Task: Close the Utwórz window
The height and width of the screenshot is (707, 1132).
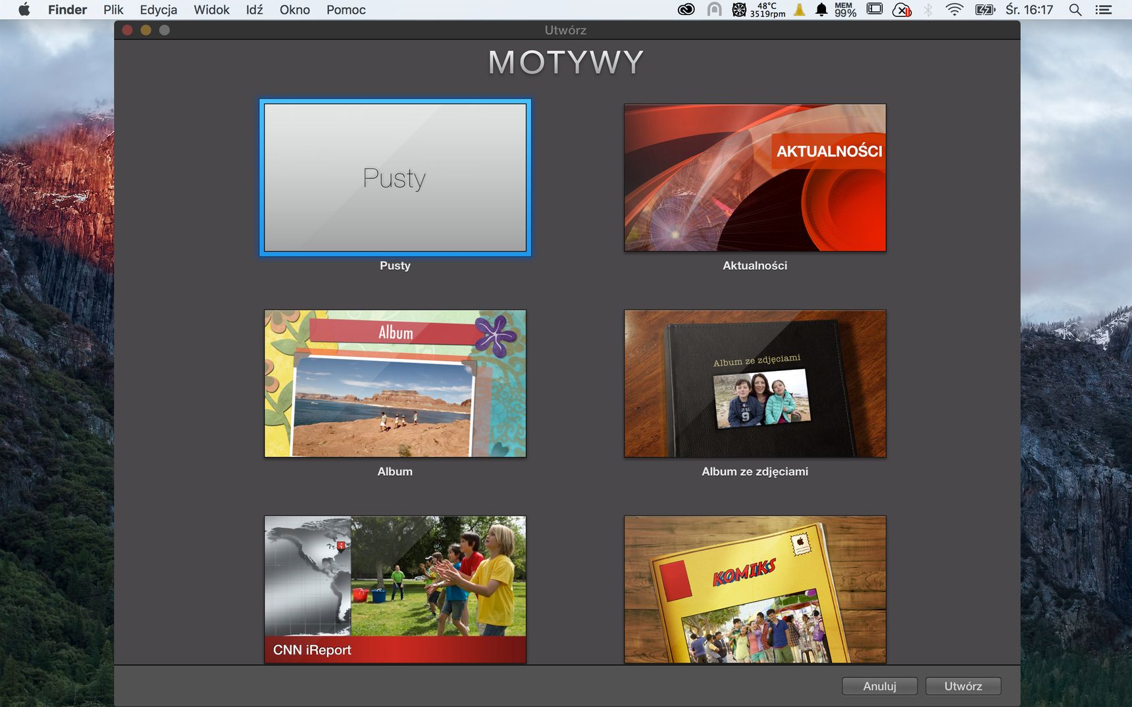Action: [128, 30]
